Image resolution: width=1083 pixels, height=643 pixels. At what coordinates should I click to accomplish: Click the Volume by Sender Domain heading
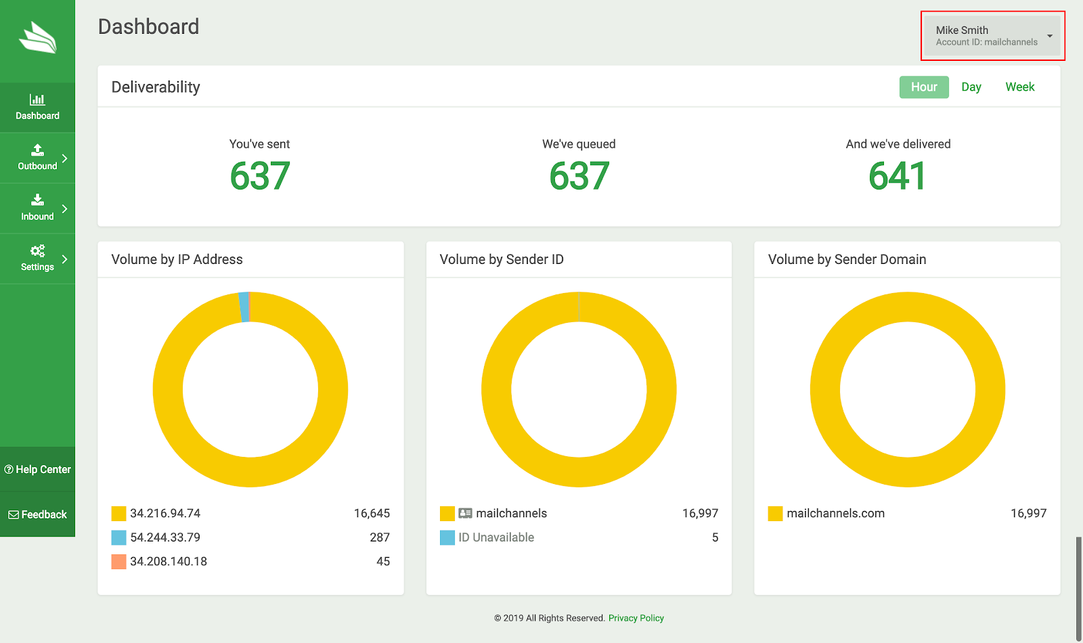[x=847, y=259]
